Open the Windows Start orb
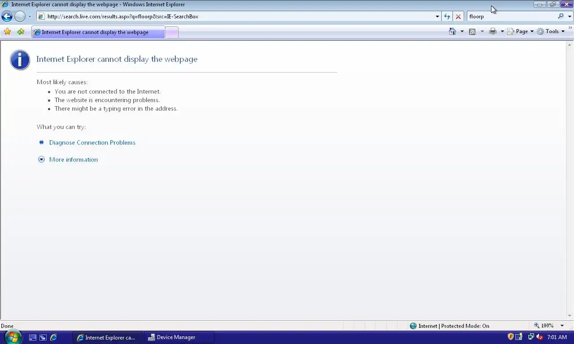This screenshot has width=574, height=344. click(13, 337)
